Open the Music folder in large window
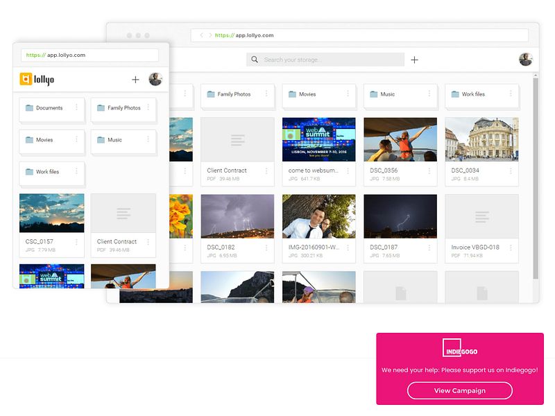 point(400,96)
